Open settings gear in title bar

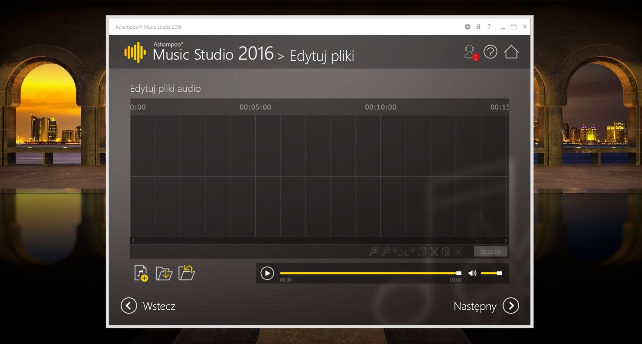(467, 26)
